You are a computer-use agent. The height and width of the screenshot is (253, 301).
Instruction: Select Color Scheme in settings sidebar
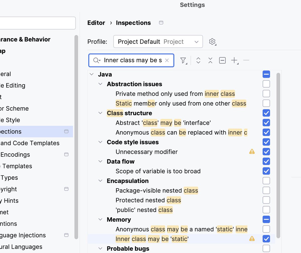[x=14, y=108]
